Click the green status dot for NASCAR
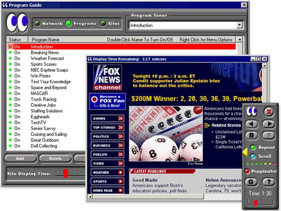 [10, 93]
